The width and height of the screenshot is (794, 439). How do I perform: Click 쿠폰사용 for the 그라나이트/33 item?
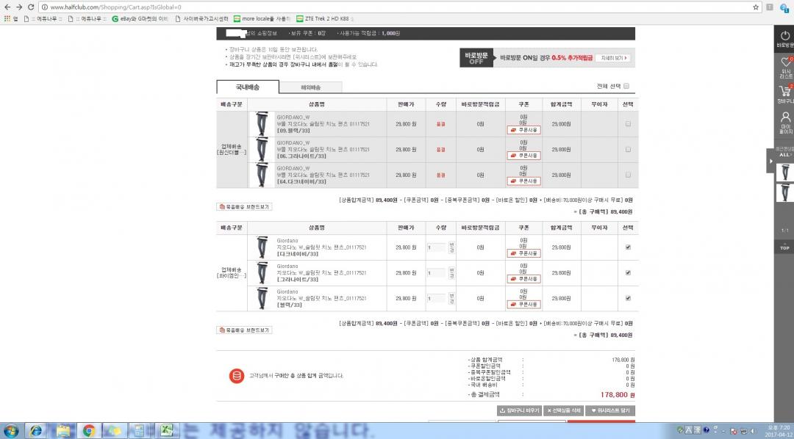[x=523, y=279]
